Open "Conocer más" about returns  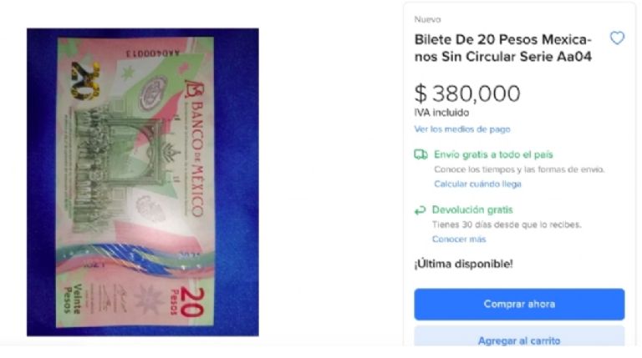tap(459, 239)
